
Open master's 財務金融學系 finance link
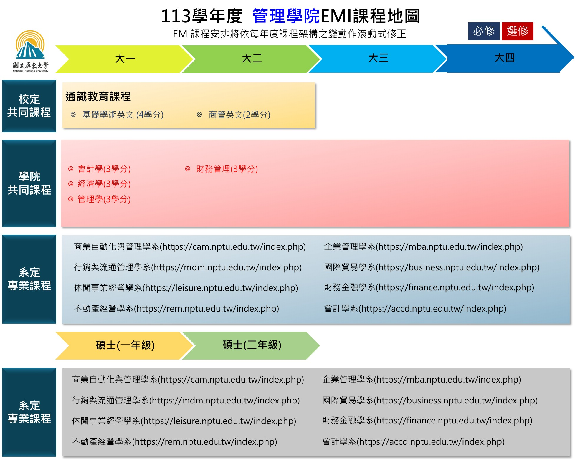tap(427, 420)
